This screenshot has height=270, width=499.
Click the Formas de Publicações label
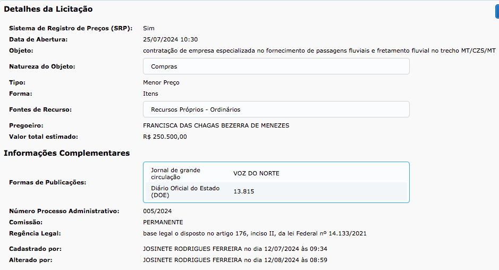pyautogui.click(x=47, y=182)
